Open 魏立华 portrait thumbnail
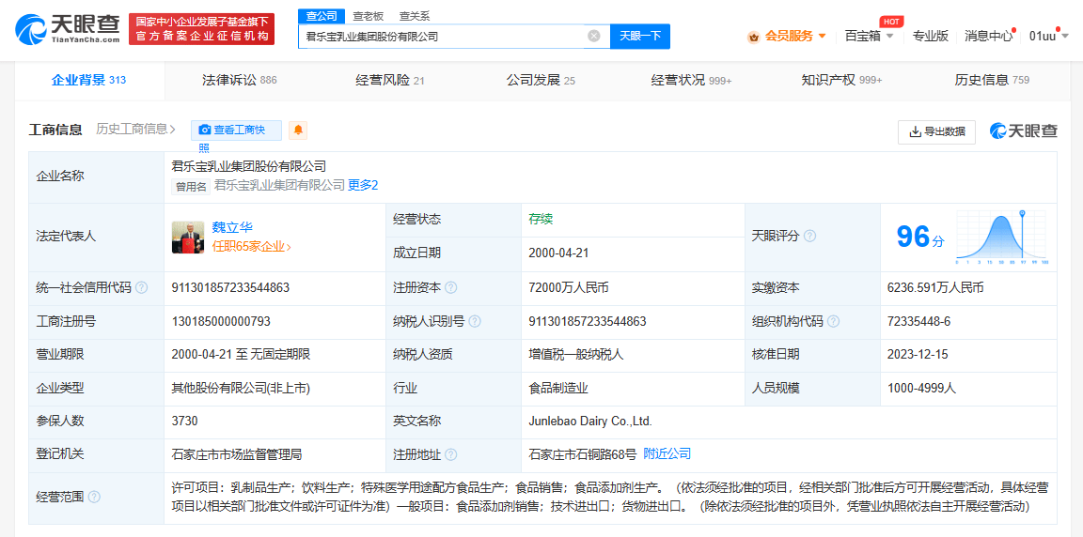 coord(188,238)
